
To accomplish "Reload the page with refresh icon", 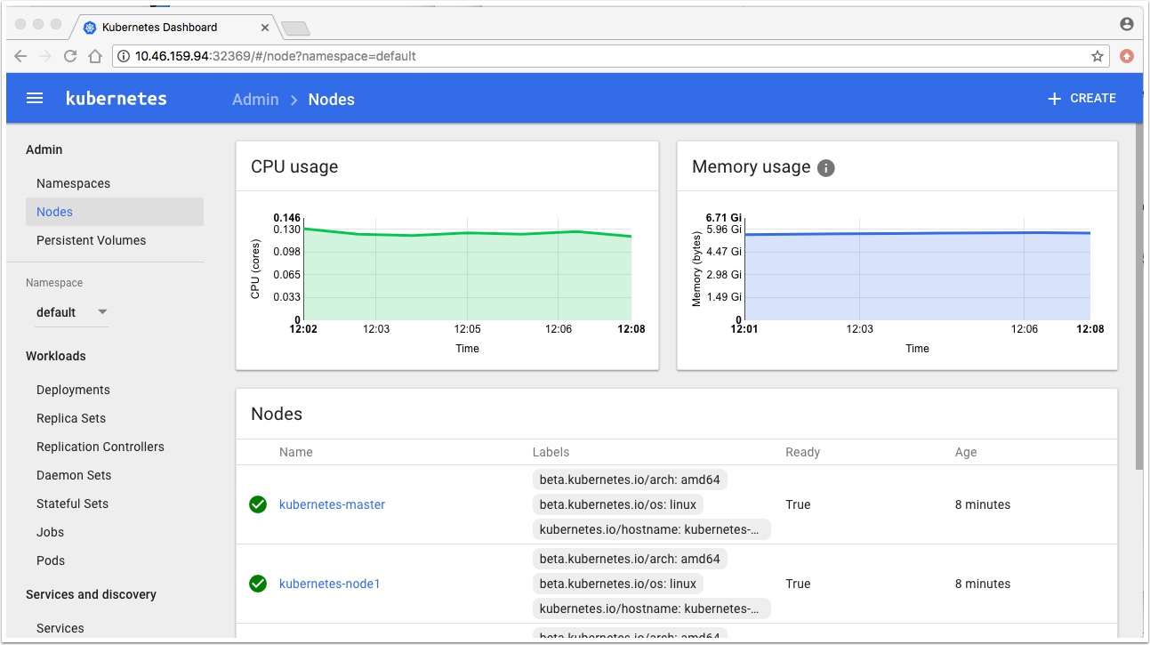I will pos(70,56).
